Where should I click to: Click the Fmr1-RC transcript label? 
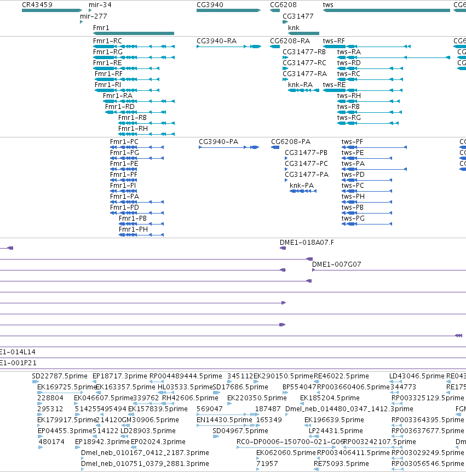coord(107,41)
